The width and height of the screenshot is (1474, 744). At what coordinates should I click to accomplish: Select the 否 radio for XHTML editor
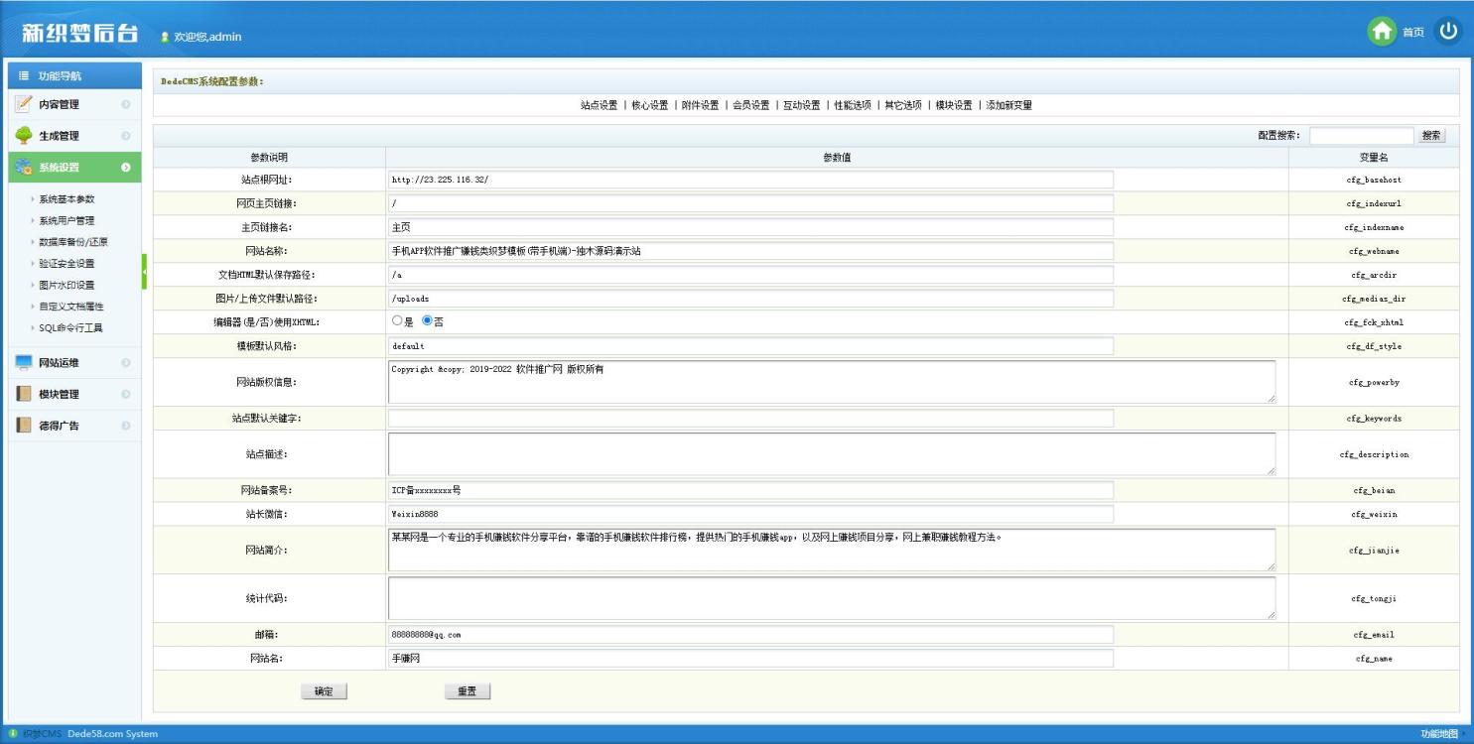point(428,321)
